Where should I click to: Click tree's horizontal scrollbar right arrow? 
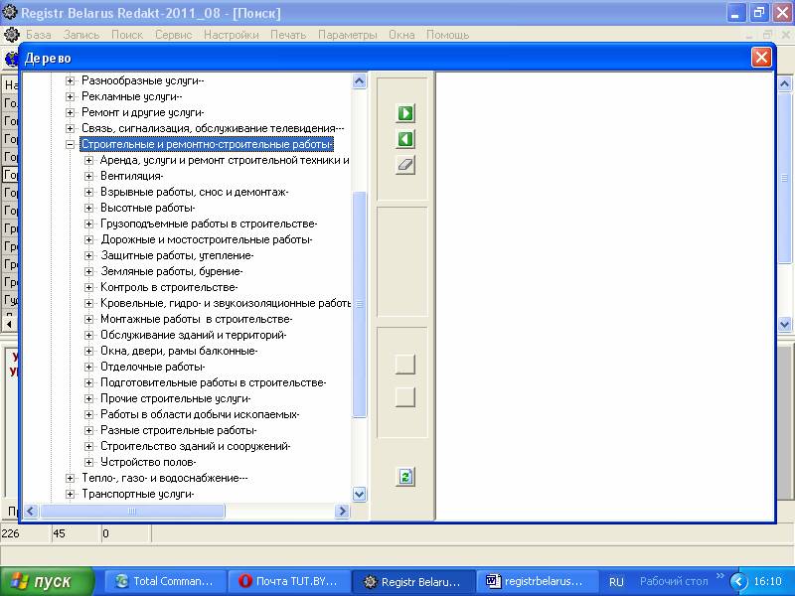tap(343, 512)
